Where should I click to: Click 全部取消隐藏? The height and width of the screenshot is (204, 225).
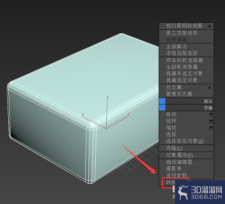pos(186,67)
